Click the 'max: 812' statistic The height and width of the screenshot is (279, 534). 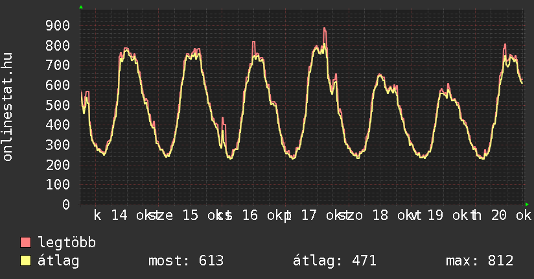[480, 261]
